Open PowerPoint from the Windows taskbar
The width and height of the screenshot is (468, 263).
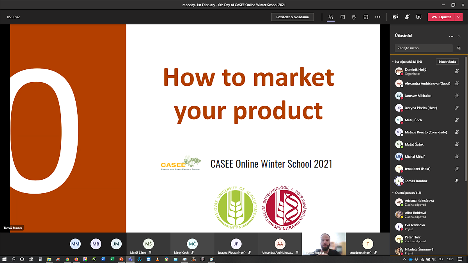121,259
